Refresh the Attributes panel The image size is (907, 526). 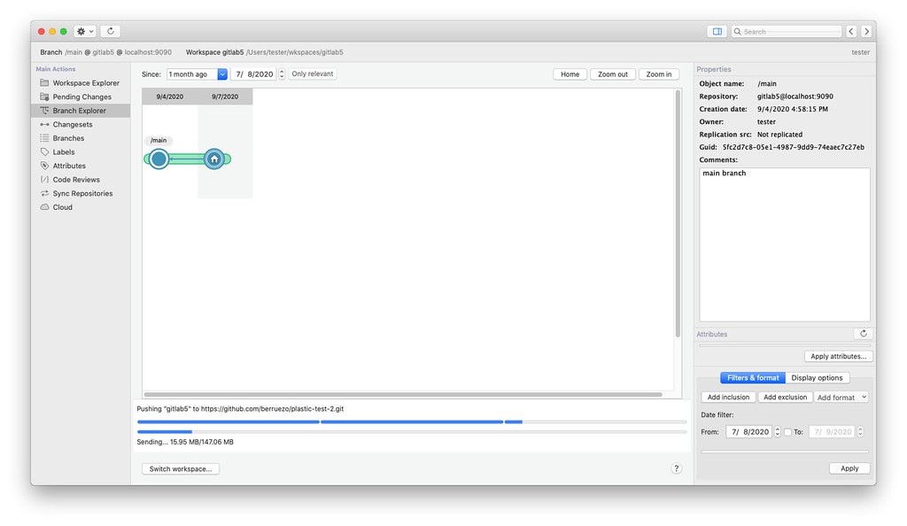pyautogui.click(x=865, y=334)
